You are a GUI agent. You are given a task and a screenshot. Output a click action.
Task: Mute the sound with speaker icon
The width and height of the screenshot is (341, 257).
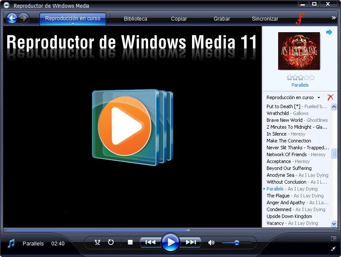pyautogui.click(x=211, y=242)
